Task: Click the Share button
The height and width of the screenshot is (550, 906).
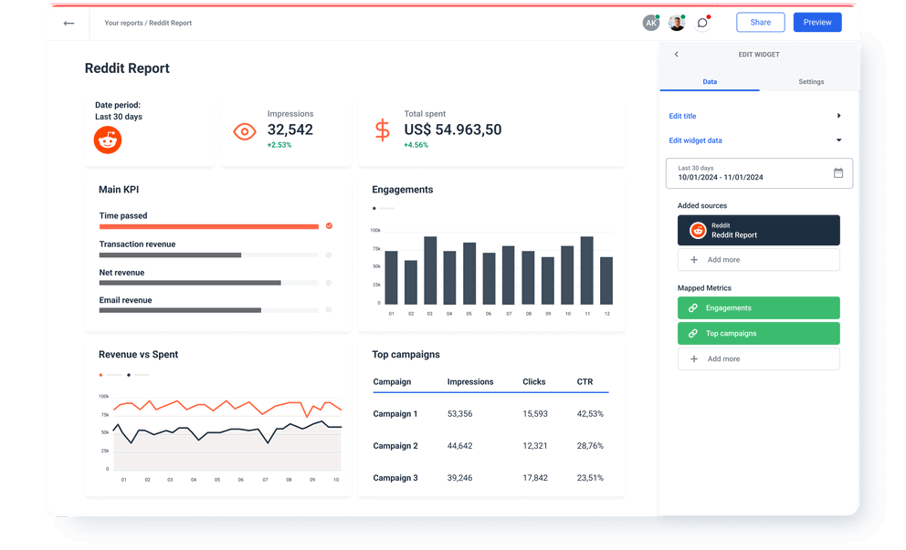Action: 761,23
